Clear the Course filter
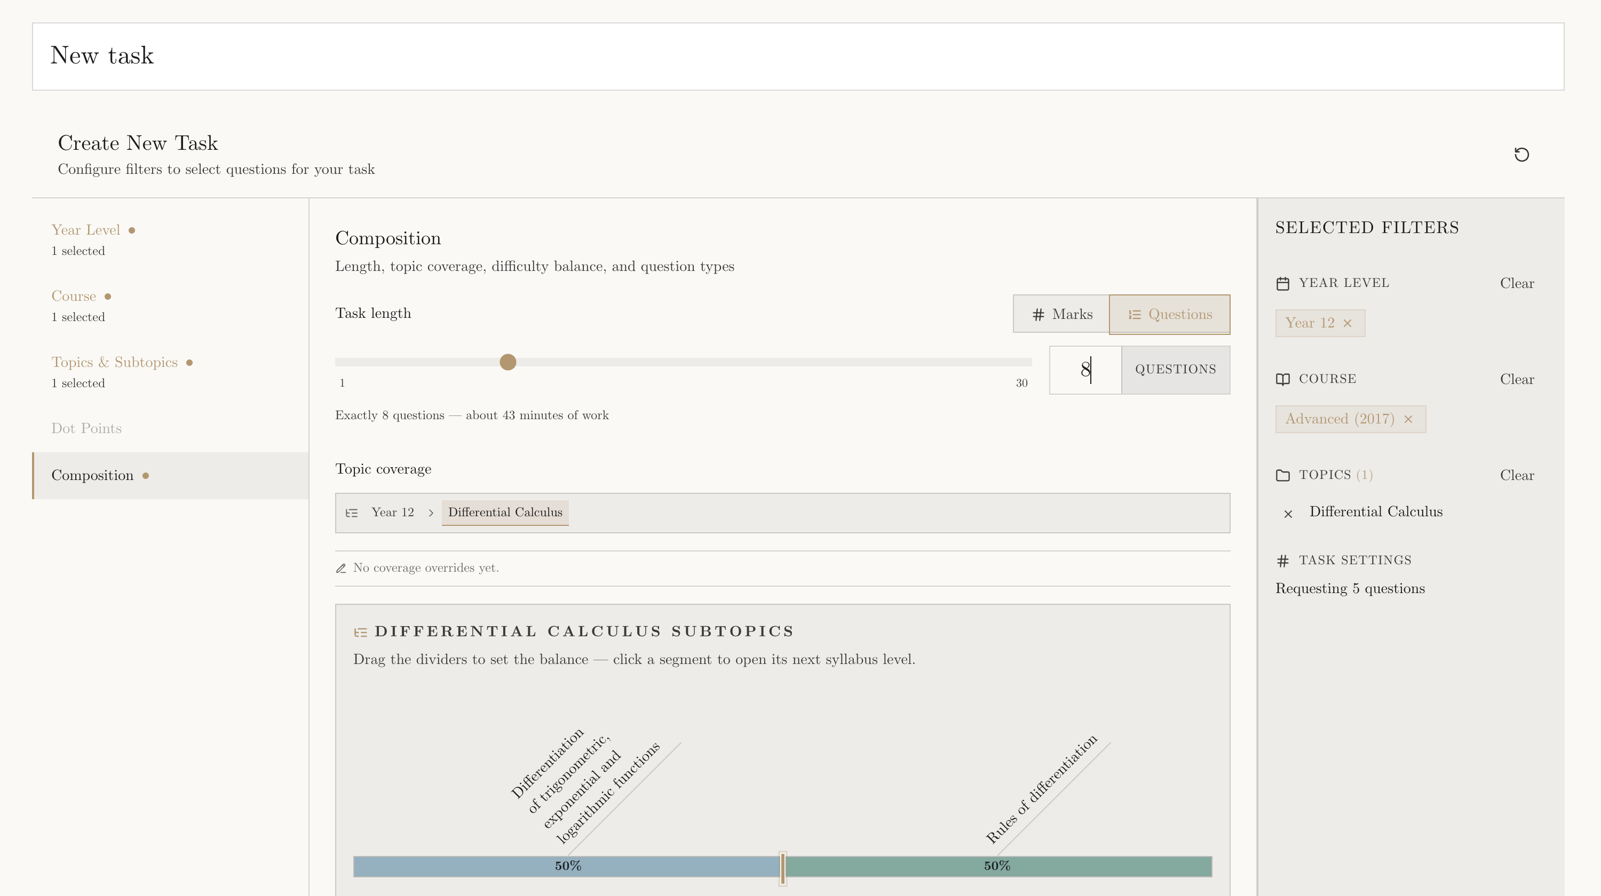The width and height of the screenshot is (1601, 896). click(x=1517, y=379)
